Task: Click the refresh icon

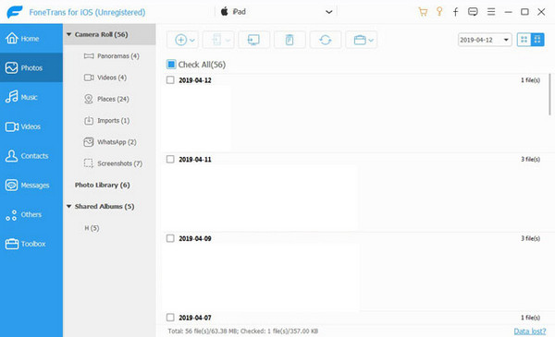Action: tap(326, 40)
